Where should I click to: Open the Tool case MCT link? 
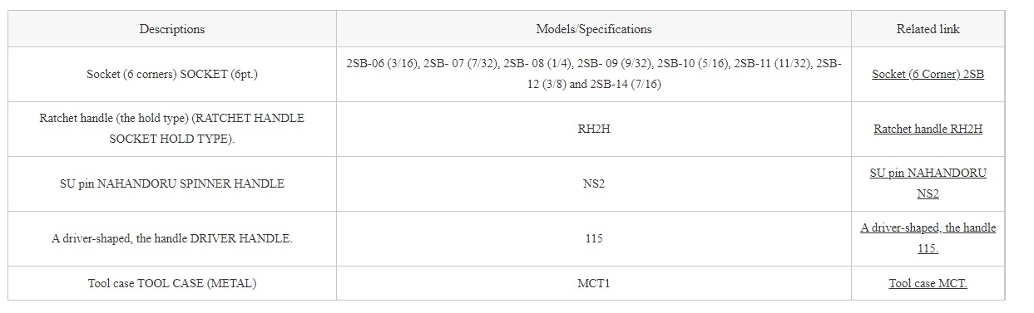coord(928,283)
